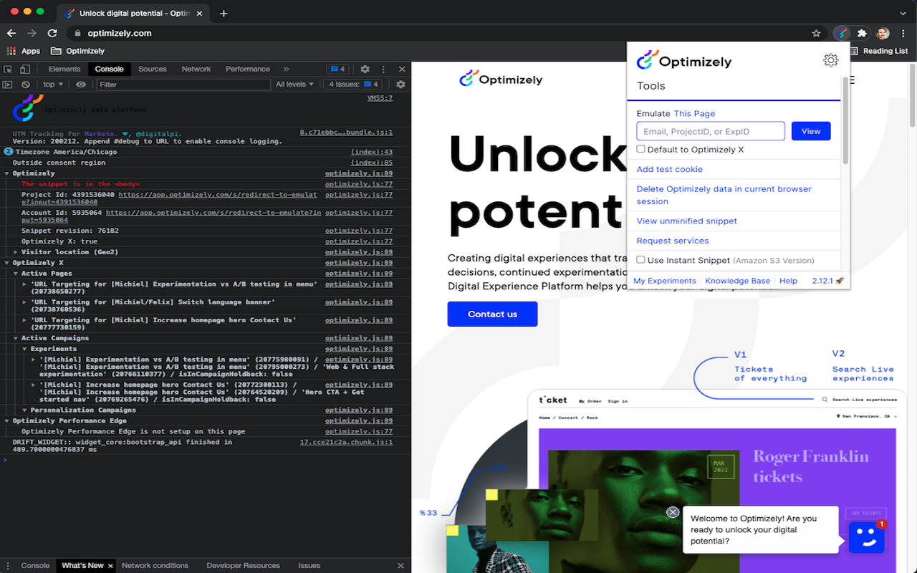Viewport: 917px width, 573px height.
Task: Click the optimizely.com address bar
Action: point(444,33)
